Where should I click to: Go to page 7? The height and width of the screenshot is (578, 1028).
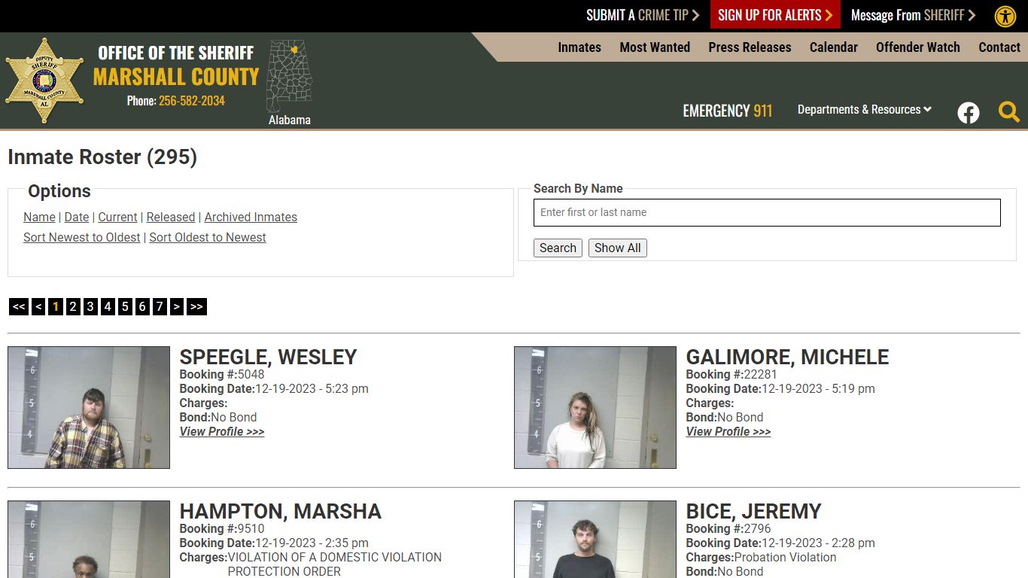(160, 306)
